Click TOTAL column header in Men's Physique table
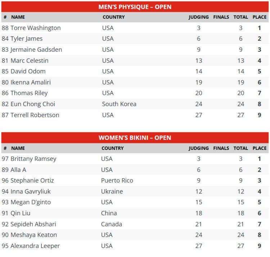 (x=240, y=17)
